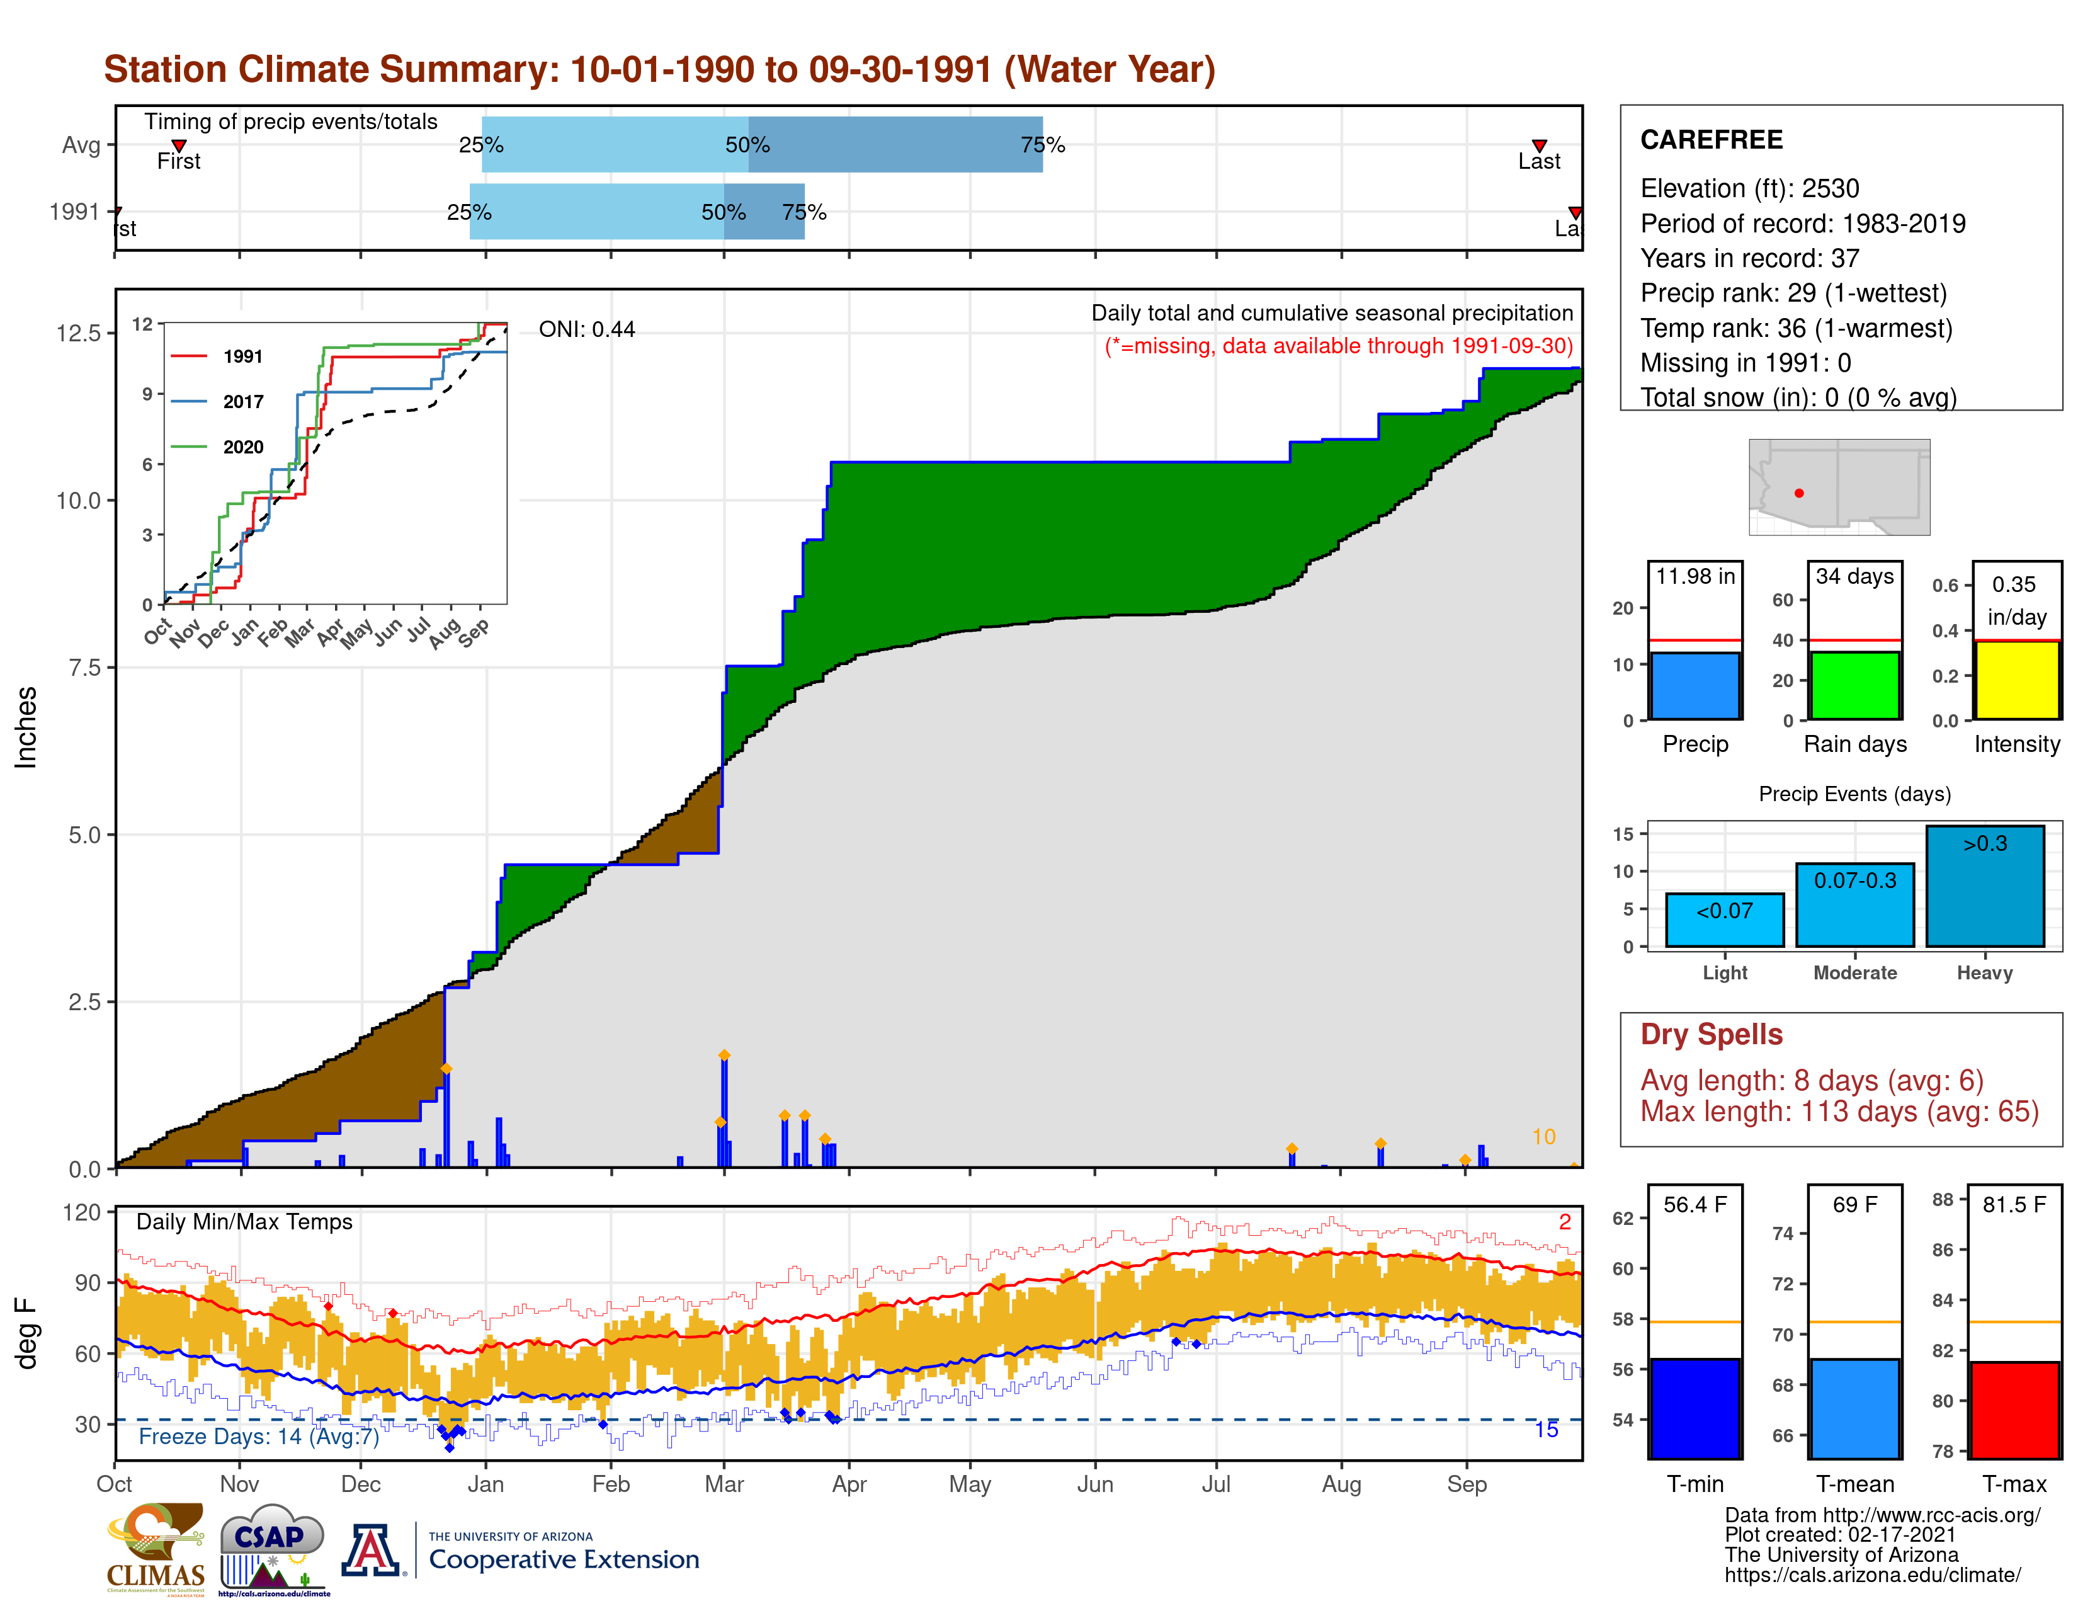Click the 11.98 in precip value
The width and height of the screenshot is (2078, 1606).
click(x=1695, y=576)
